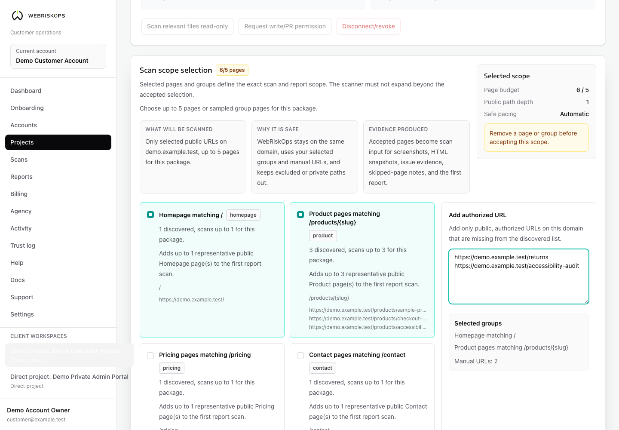Open Docs from the sidebar
This screenshot has width=619, height=430.
(58, 280)
